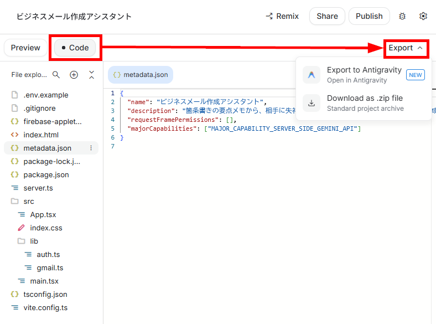436x324 pixels.
Task: Switch to the Preview tab
Action: click(25, 48)
